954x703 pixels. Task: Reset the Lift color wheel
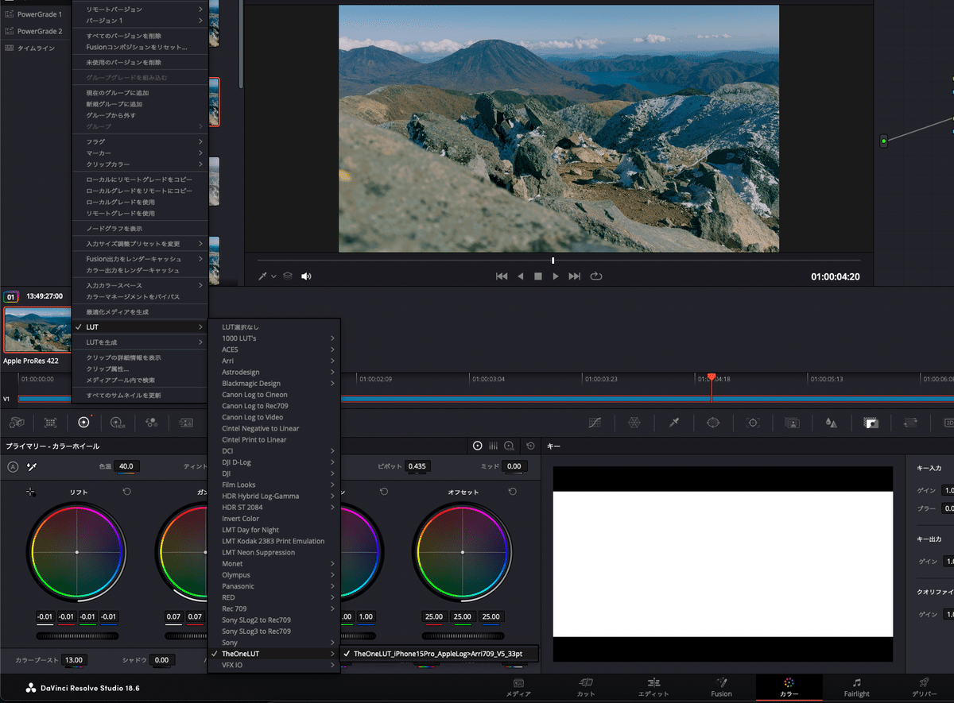coord(127,492)
